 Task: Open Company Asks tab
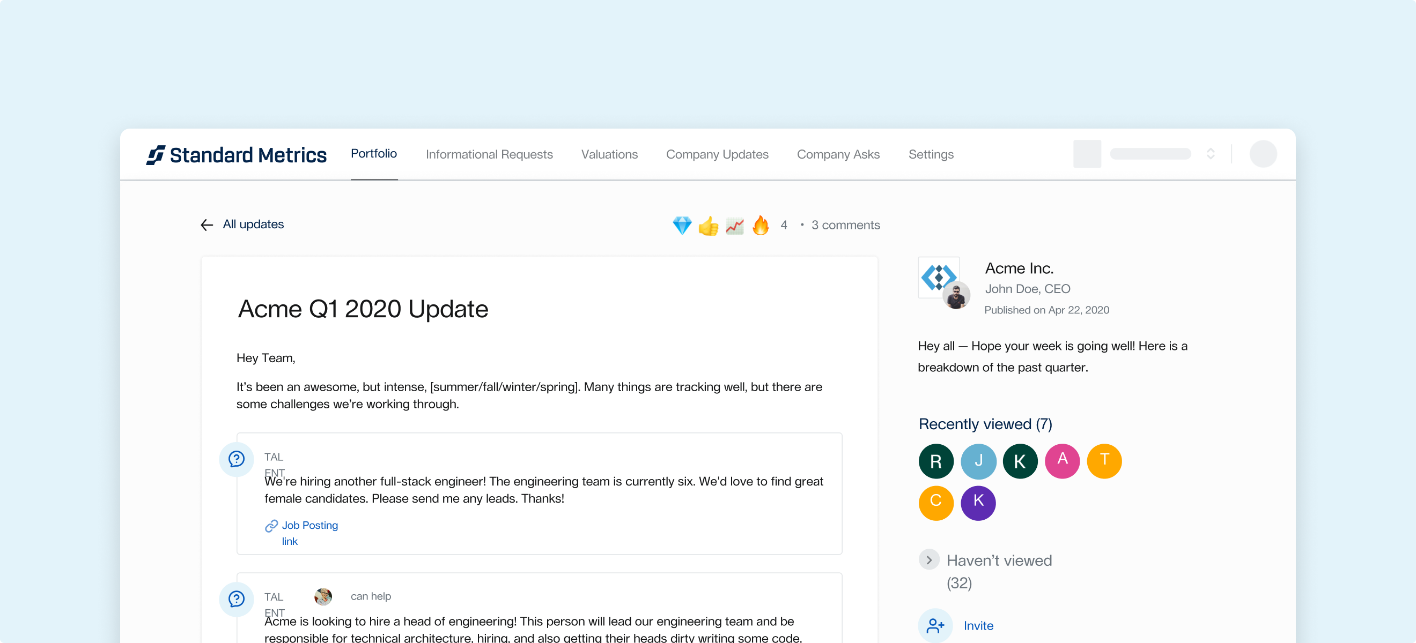(838, 155)
